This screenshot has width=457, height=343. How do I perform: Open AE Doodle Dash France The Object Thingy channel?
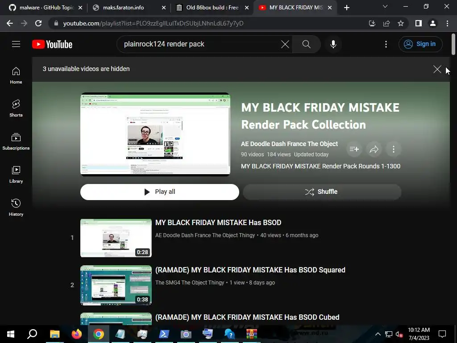(205, 235)
